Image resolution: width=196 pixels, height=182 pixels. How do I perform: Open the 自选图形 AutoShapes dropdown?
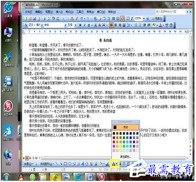click(x=47, y=164)
